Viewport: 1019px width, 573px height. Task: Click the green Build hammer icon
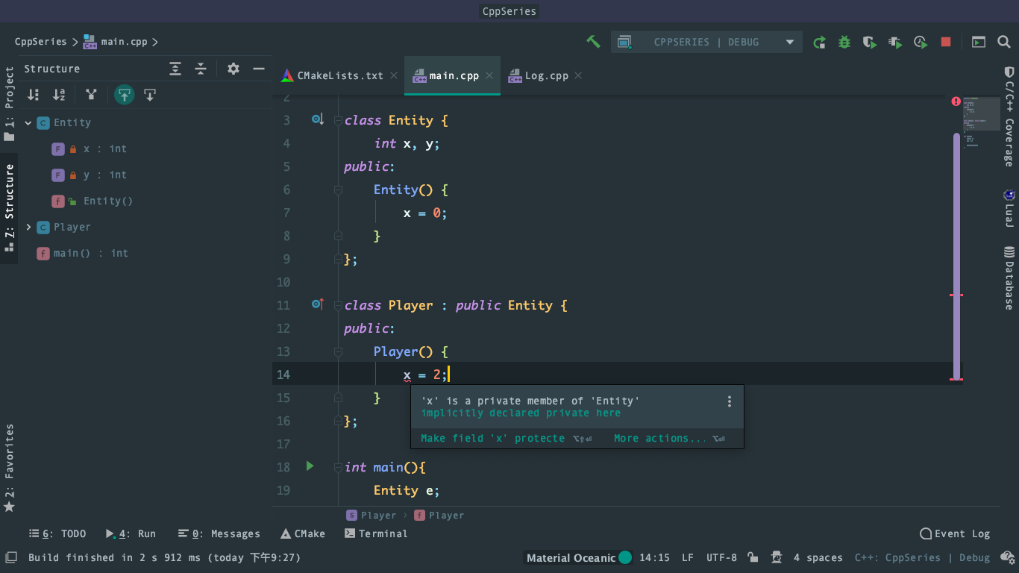[x=593, y=42]
